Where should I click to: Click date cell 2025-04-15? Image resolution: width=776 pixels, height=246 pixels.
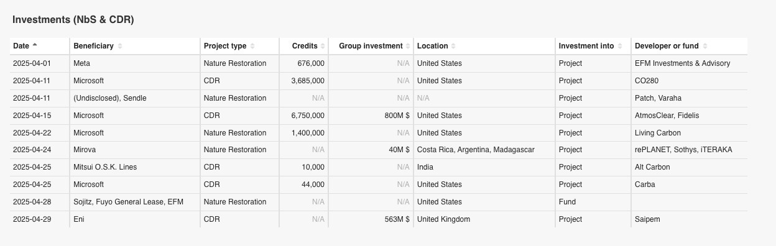pyautogui.click(x=40, y=116)
